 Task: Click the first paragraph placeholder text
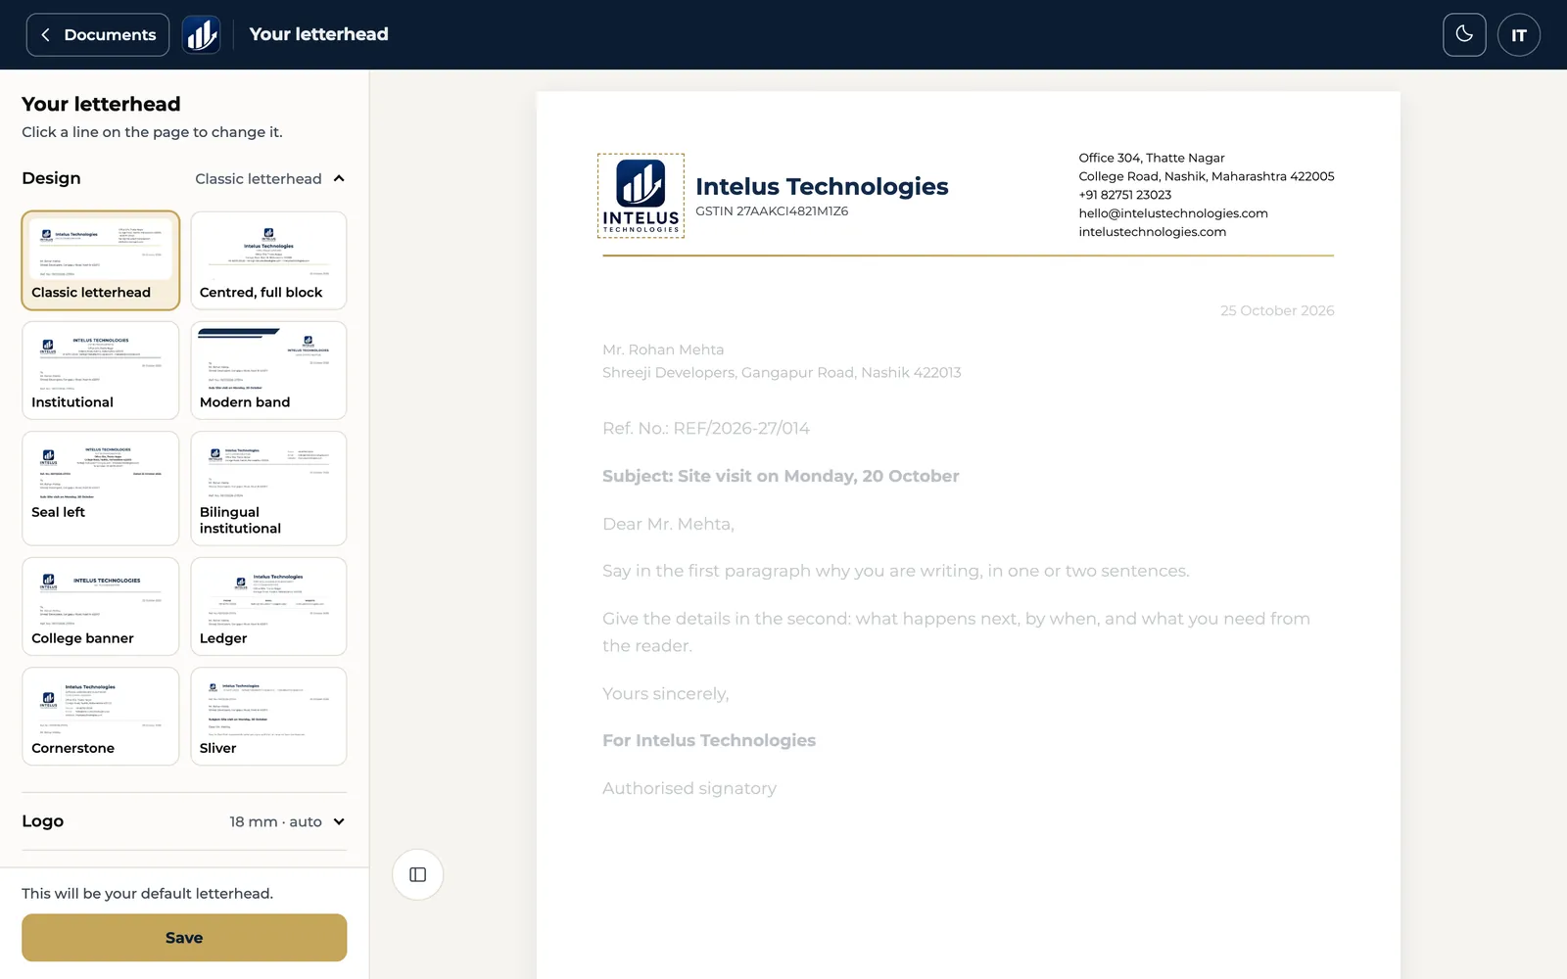coord(896,571)
